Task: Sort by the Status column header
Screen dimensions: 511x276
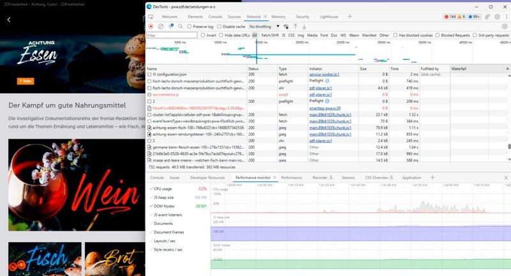Action: 254,68
